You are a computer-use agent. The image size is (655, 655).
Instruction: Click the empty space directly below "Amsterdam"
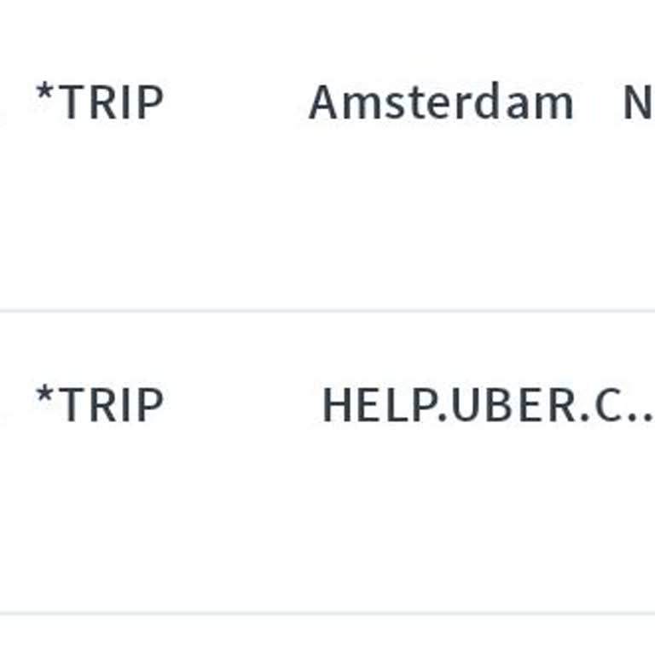pos(440,205)
